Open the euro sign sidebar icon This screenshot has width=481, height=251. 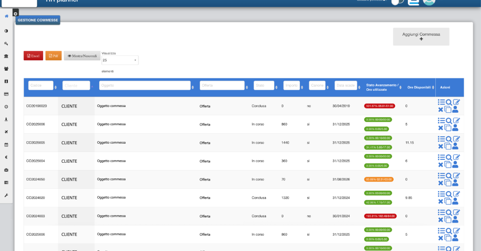(6, 157)
